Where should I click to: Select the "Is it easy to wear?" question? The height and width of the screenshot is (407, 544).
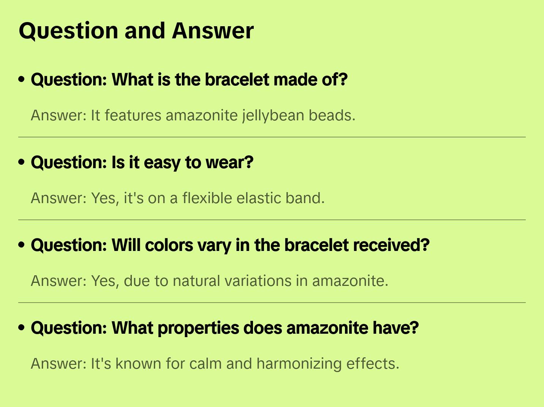[x=142, y=162]
